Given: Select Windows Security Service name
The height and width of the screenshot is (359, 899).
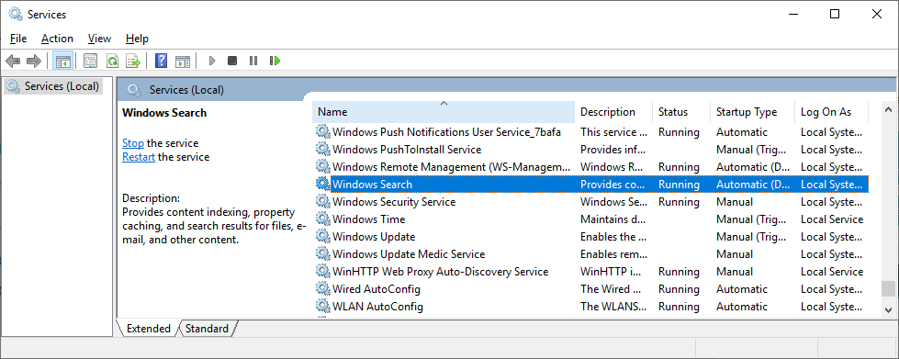Looking at the screenshot, I should pyautogui.click(x=394, y=202).
